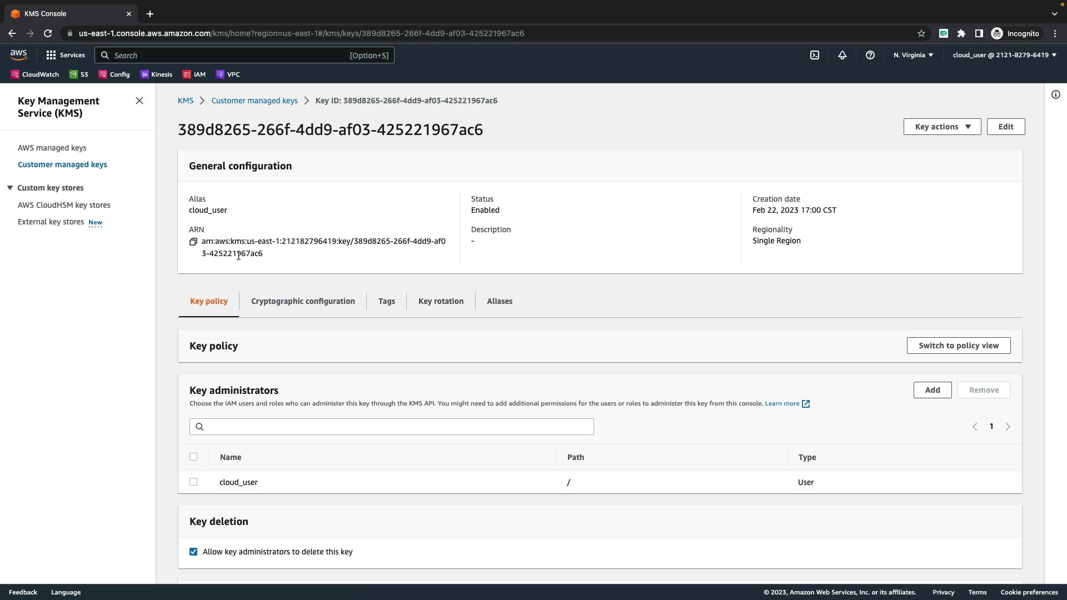1067x600 pixels.
Task: Expand the Key actions dropdown
Action: pyautogui.click(x=942, y=127)
